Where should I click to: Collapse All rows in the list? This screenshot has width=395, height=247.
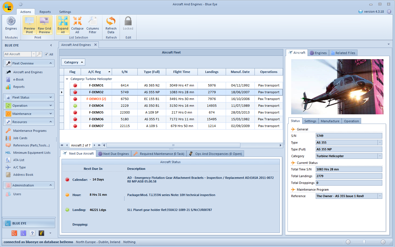77,25
